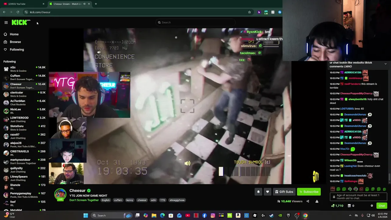Open Amazon from taskbar
This screenshot has height=220, width=391.
click(238, 215)
